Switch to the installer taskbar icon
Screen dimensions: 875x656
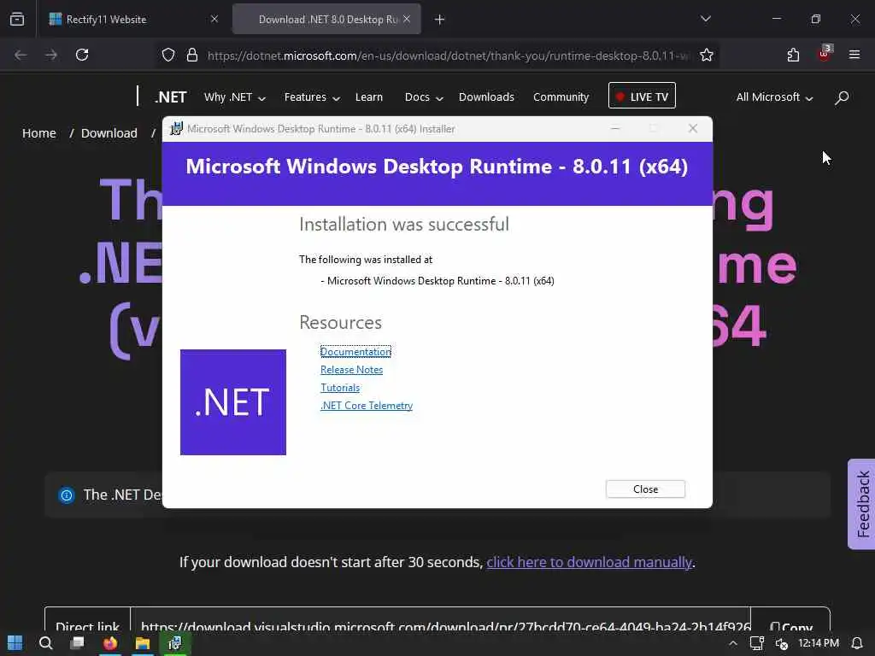175,643
